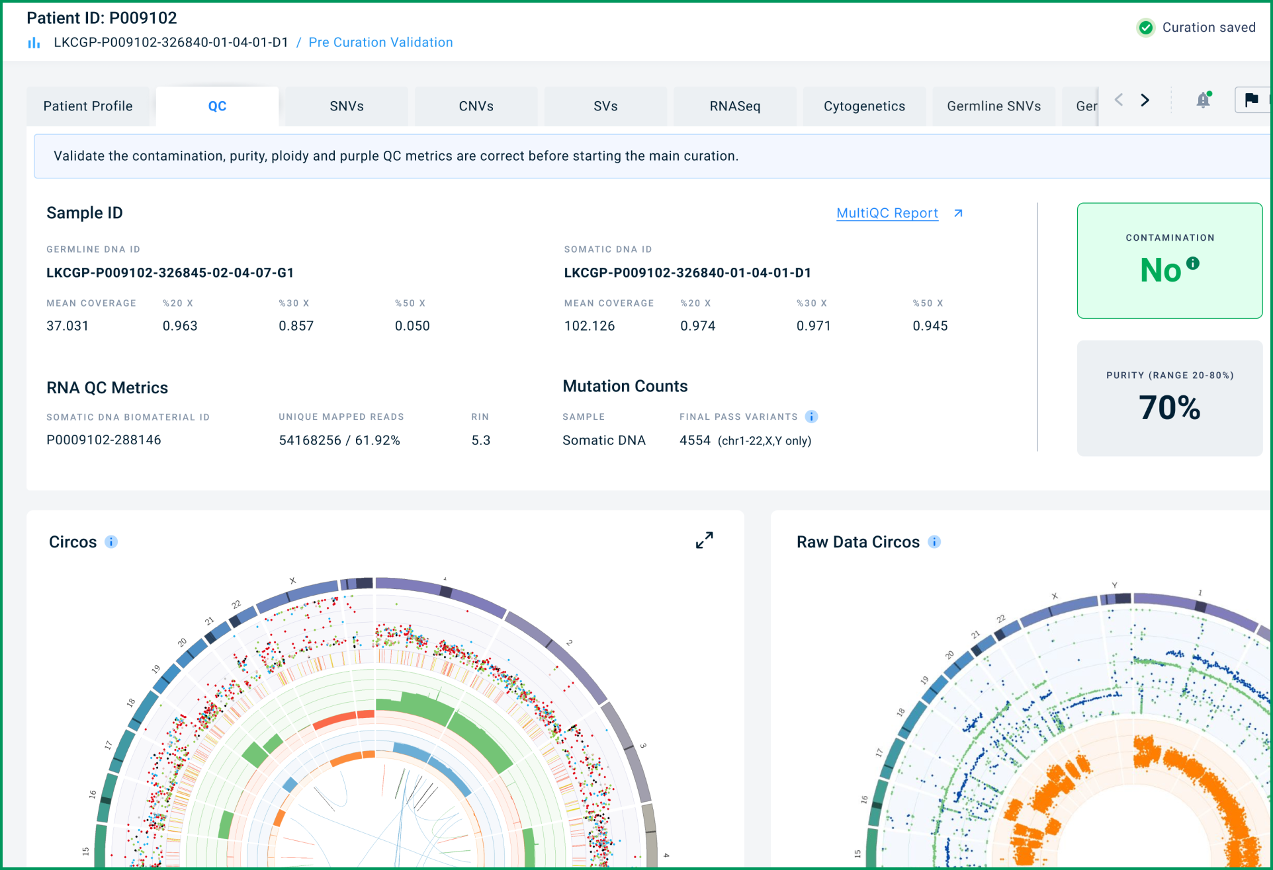Click the external link arrow beside MultiQC Report

pos(958,213)
